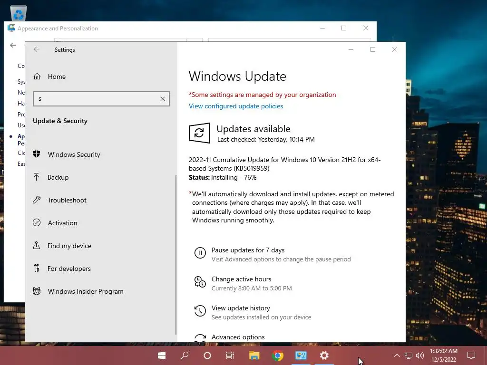Click the sidebar scrollbar in Settings

(x=176, y=255)
